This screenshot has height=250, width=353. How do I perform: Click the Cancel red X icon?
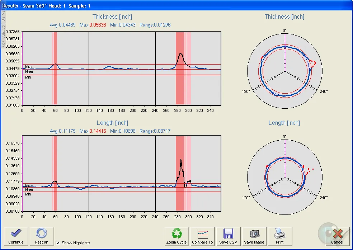point(337,234)
